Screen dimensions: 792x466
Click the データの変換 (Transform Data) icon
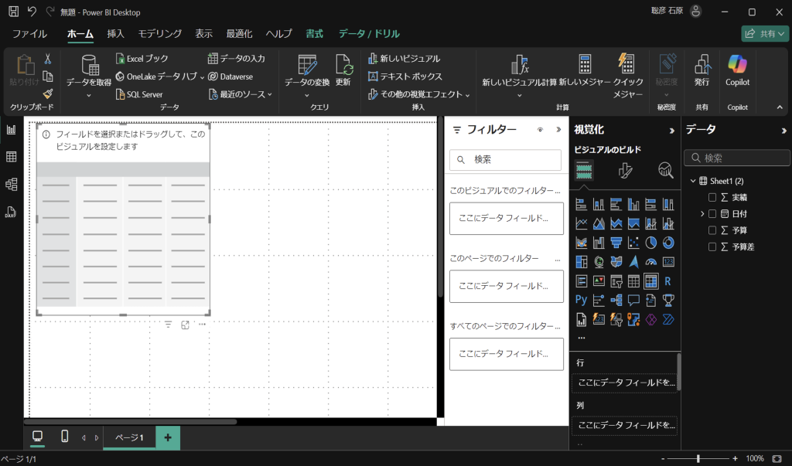pos(307,66)
